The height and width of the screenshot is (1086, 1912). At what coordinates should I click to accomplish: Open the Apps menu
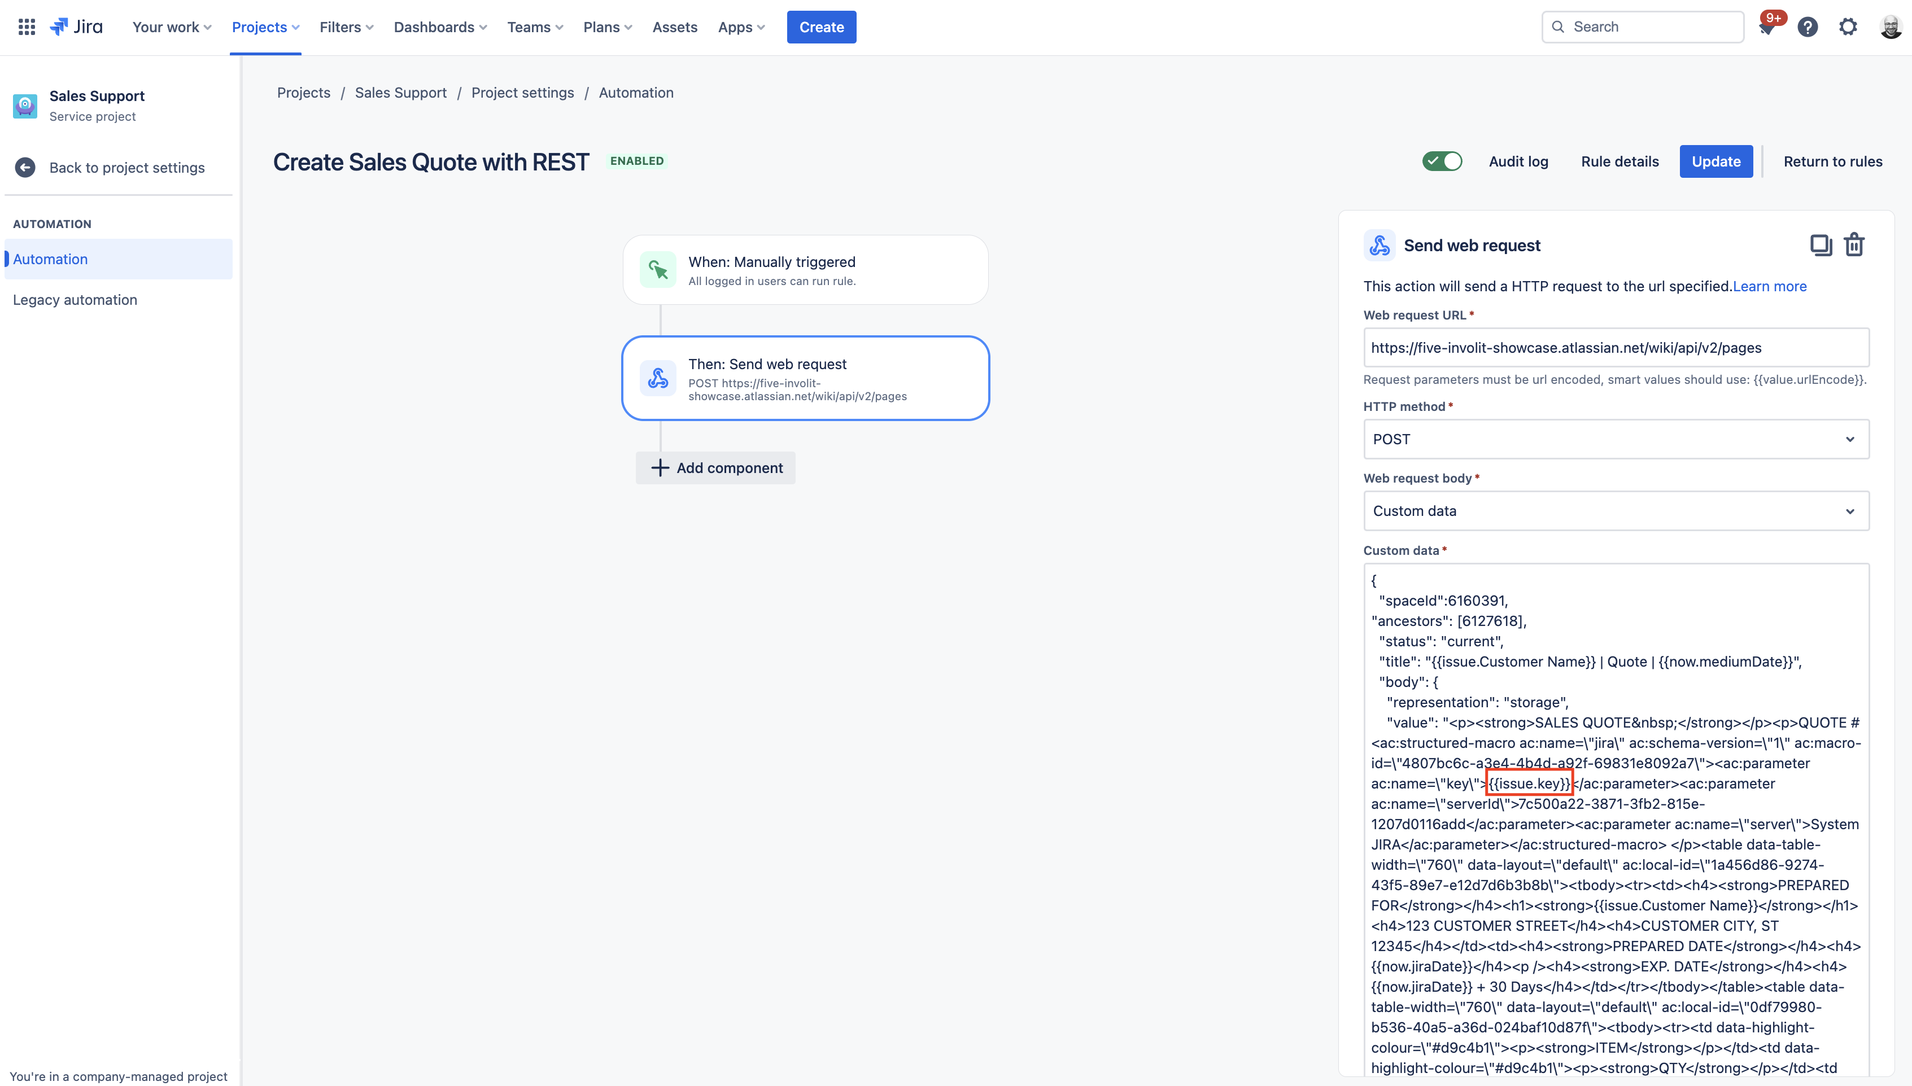(x=741, y=27)
